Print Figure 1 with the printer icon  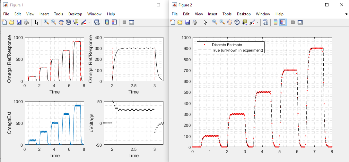26,22
